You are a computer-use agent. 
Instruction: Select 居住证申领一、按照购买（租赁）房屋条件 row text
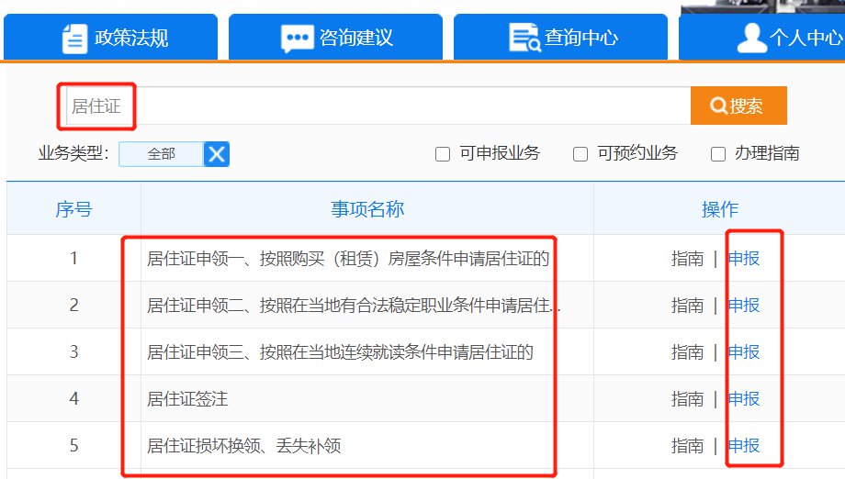click(x=348, y=259)
